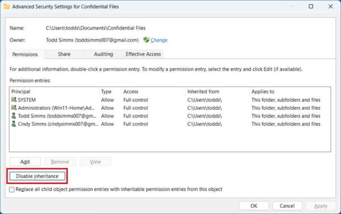The image size is (341, 214).
Task: Click Full control in the Administrators row
Action: point(136,108)
